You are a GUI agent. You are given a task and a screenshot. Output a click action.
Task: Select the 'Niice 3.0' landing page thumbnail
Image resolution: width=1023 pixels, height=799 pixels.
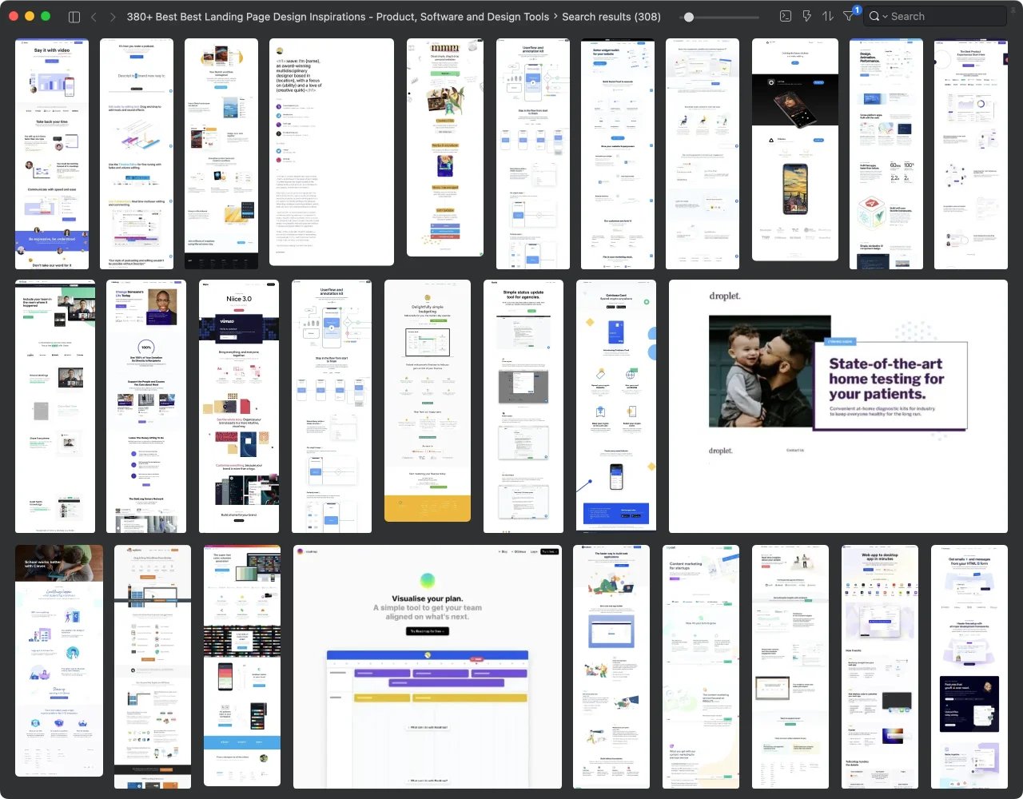pos(239,406)
